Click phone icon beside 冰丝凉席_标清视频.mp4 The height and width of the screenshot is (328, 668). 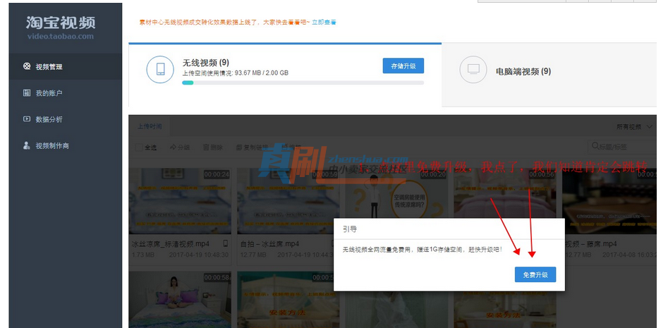[225, 243]
